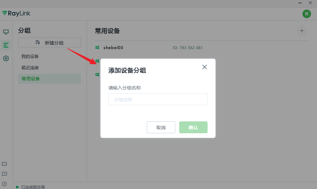Select the device list sidebar icon

(6, 45)
